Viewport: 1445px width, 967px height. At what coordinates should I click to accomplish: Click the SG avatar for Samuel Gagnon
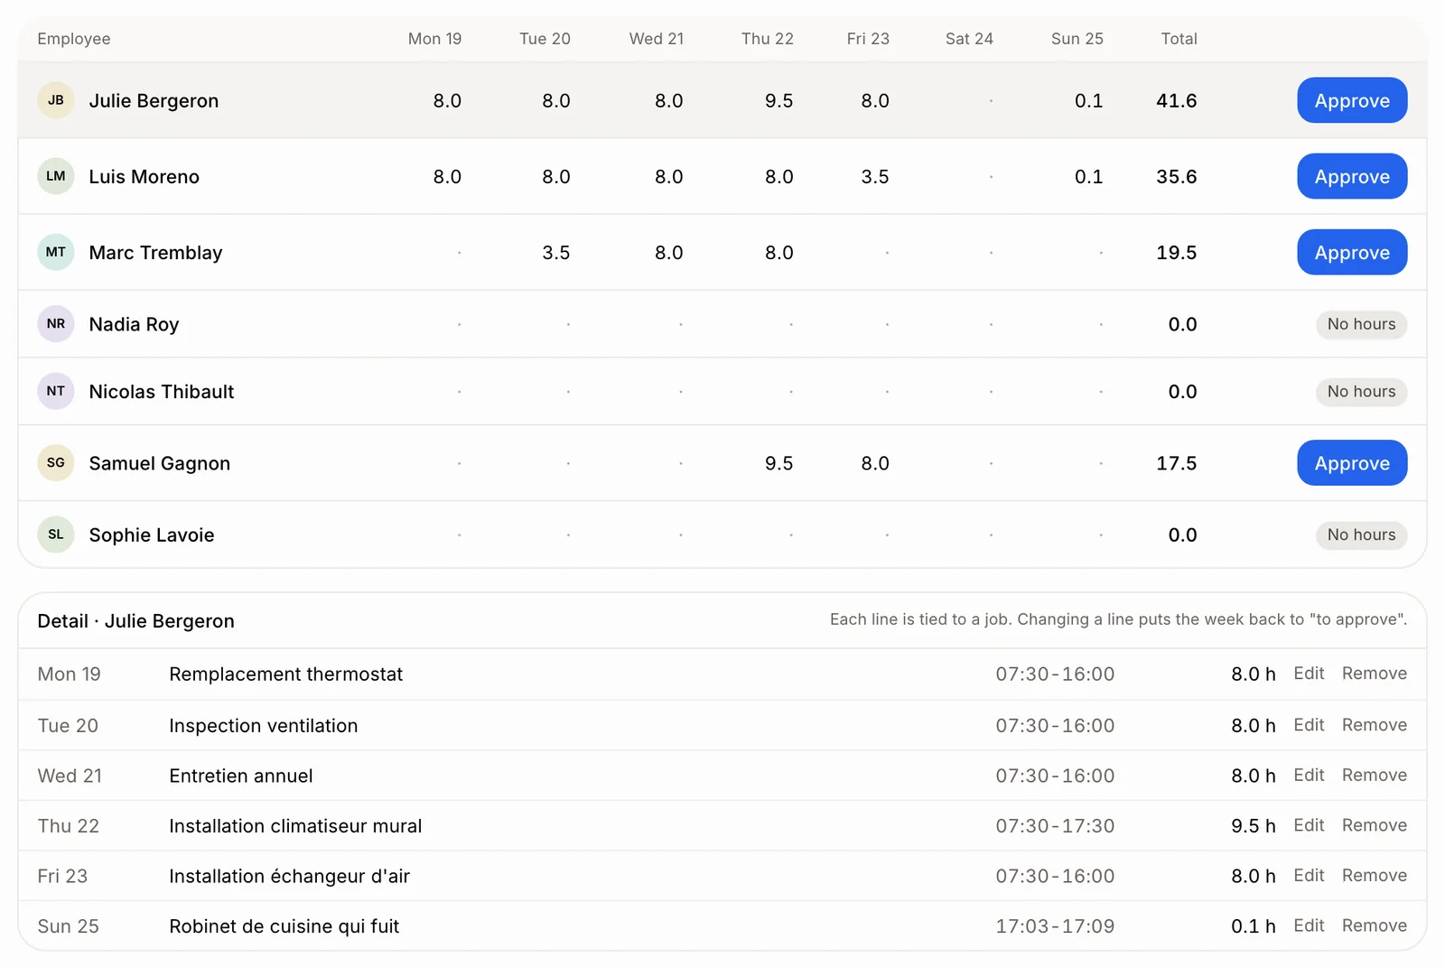coord(56,462)
